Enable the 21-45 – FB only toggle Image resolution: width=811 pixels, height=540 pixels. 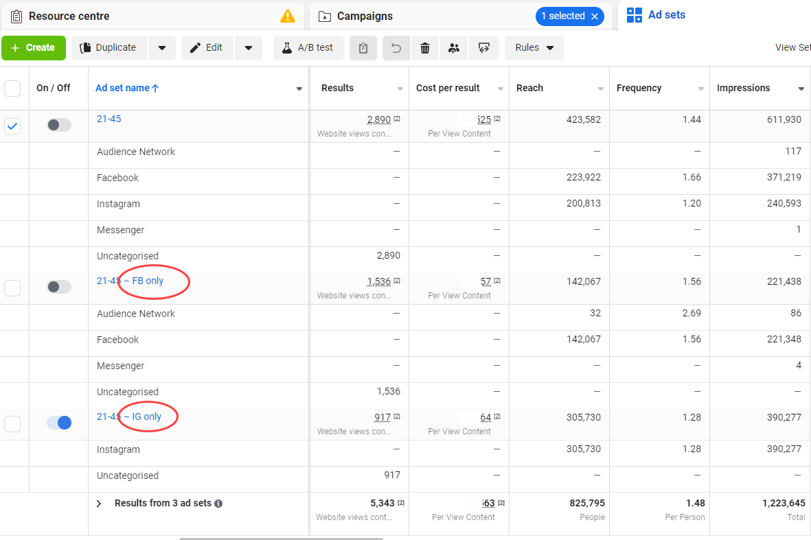(x=59, y=287)
